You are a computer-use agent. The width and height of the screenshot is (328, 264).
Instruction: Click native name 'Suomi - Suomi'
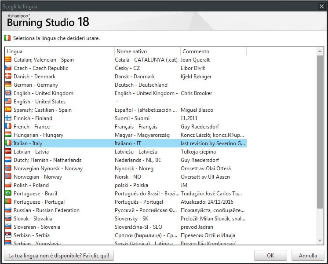[x=132, y=118]
